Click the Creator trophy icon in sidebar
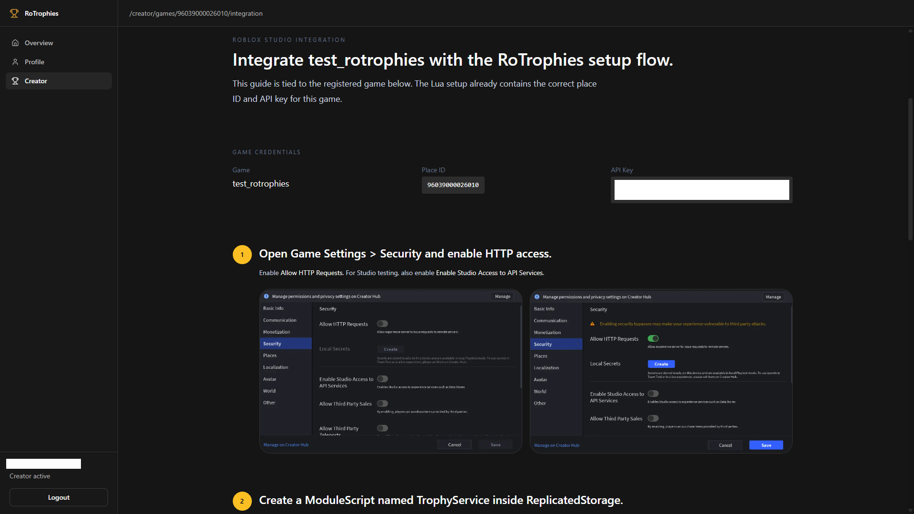 [15, 81]
